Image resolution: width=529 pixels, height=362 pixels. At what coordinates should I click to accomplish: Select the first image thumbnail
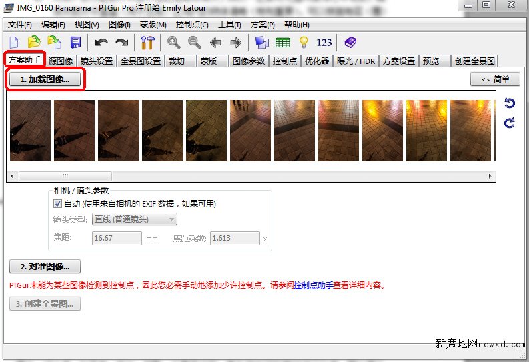(30, 130)
